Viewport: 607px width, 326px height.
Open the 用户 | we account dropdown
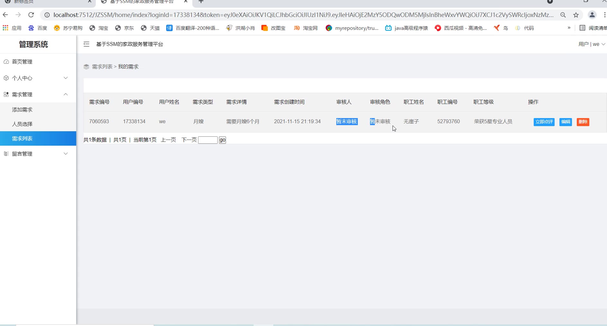pyautogui.click(x=592, y=44)
